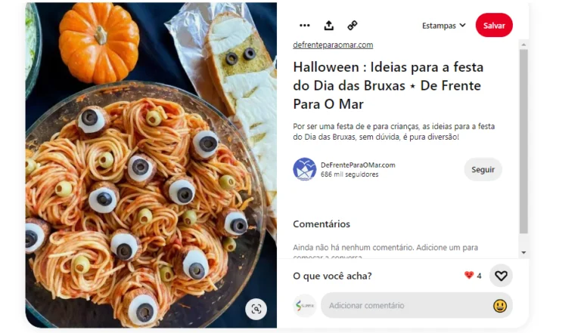Click the chevron next to Estampas

(462, 25)
